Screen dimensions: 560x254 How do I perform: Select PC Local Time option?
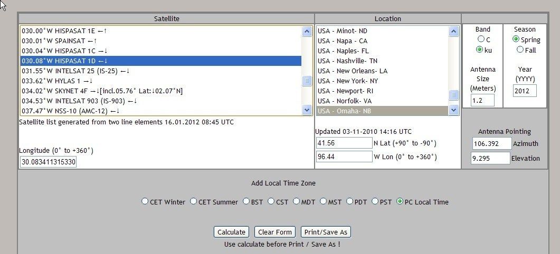tap(400, 201)
